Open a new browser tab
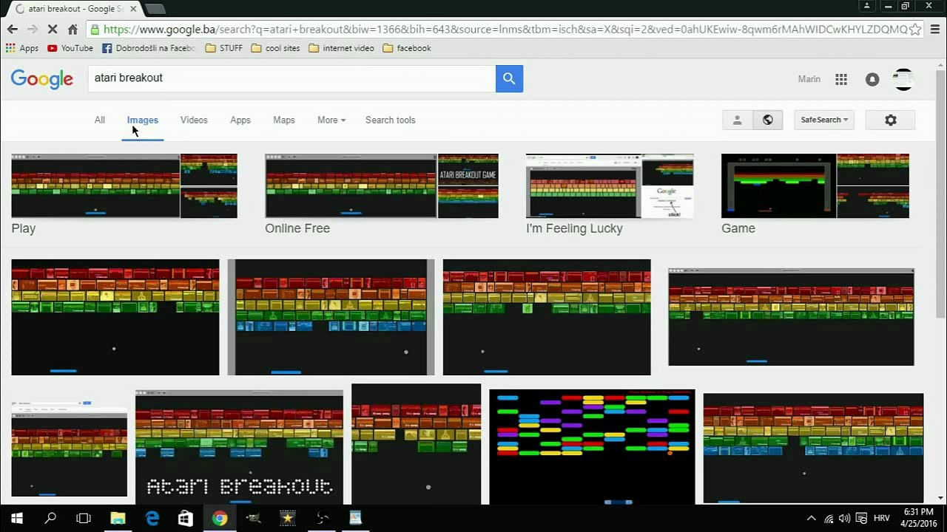 point(155,9)
